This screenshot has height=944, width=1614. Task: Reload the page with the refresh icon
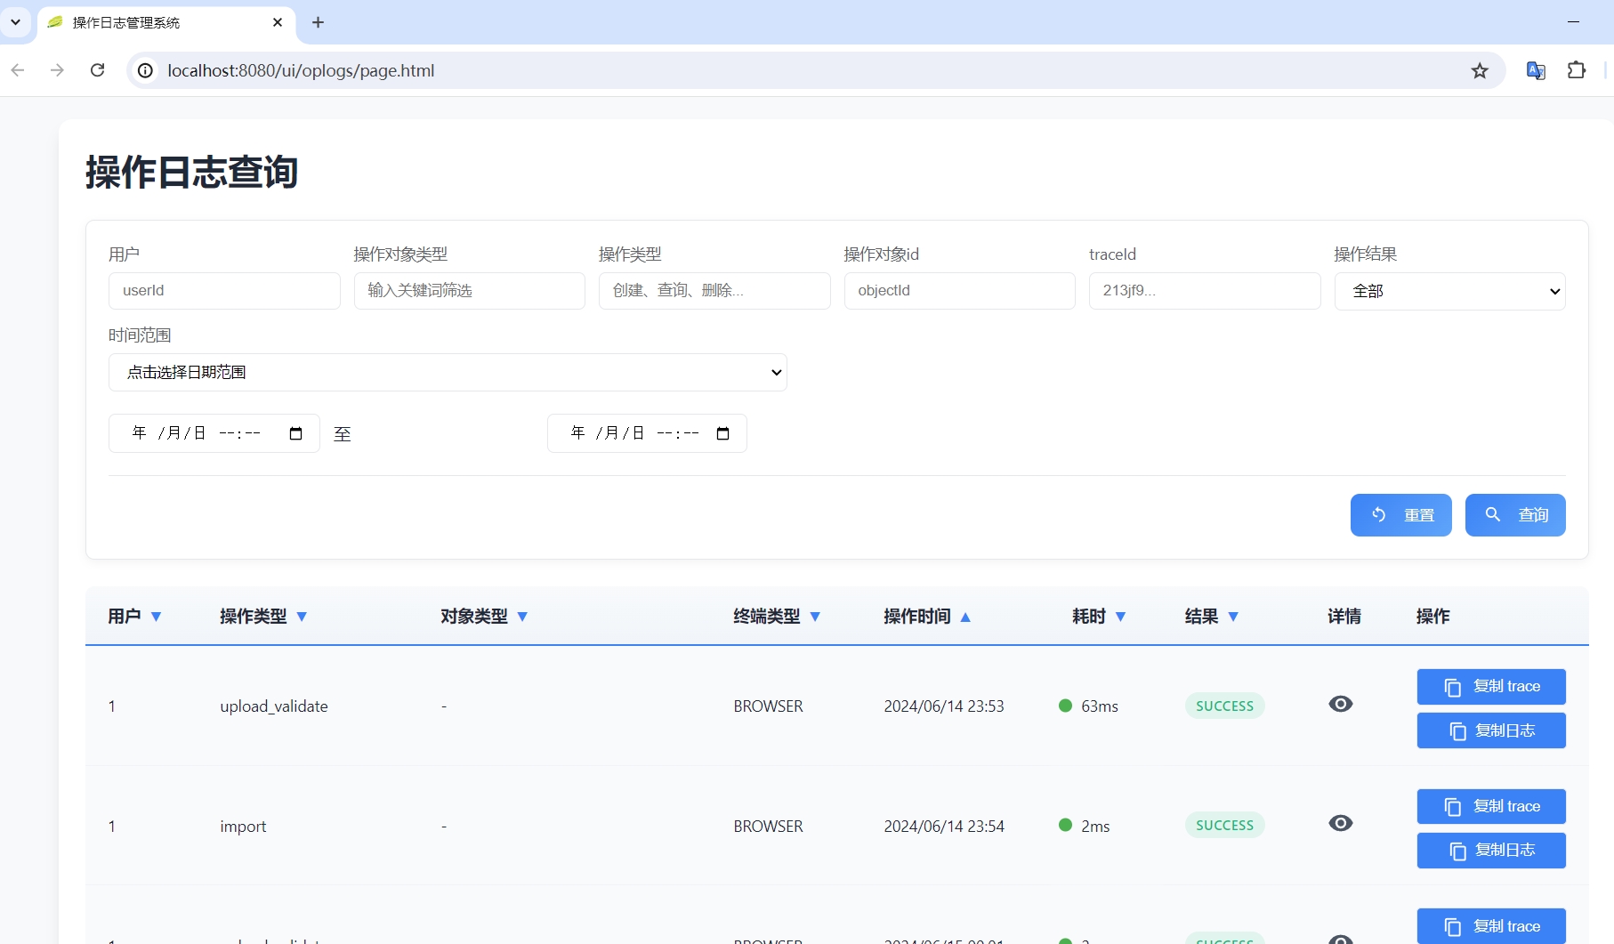(x=98, y=70)
